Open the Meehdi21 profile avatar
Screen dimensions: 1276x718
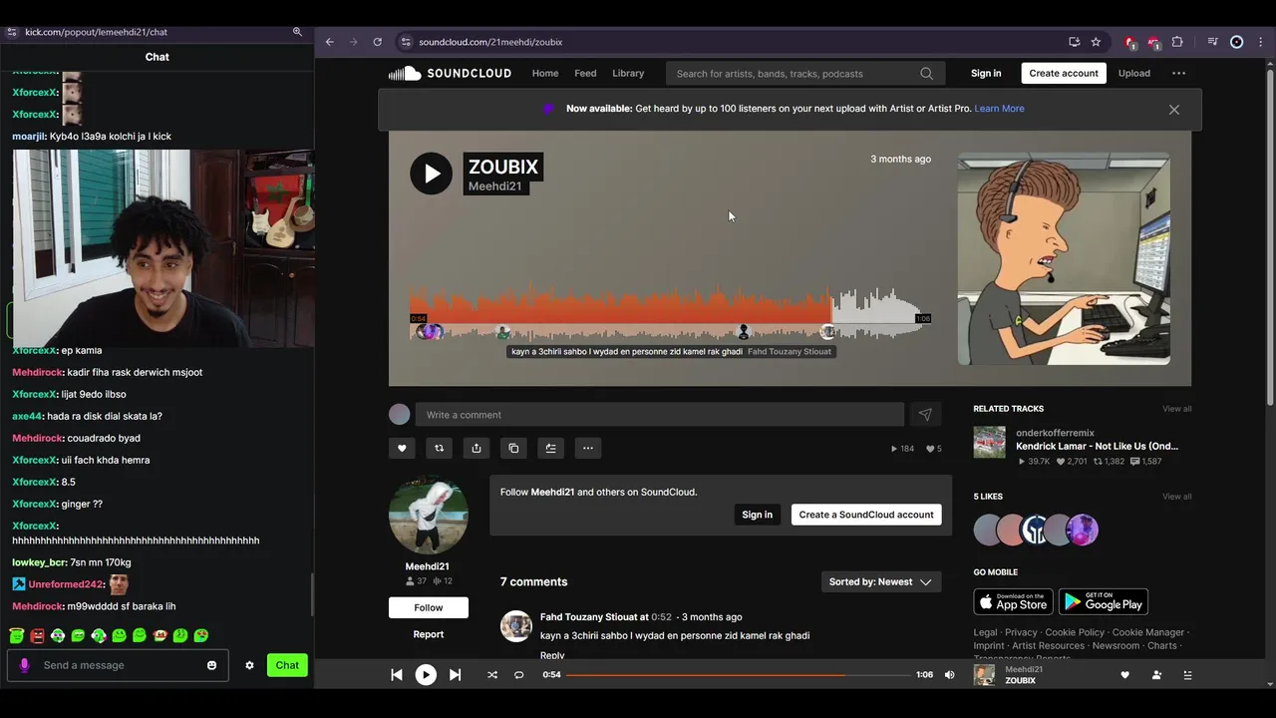[429, 516]
